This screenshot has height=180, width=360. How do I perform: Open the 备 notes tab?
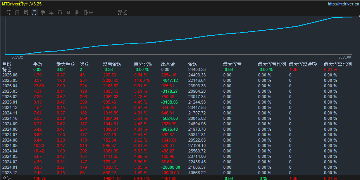[x=77, y=13]
